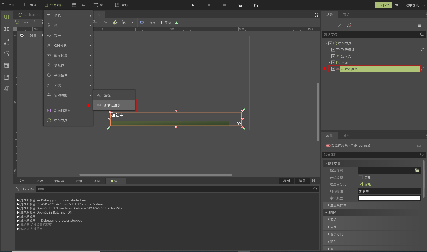Viewport: 427px width, 252px height.
Task: Switch to the 节点 tab
Action: 346,15
